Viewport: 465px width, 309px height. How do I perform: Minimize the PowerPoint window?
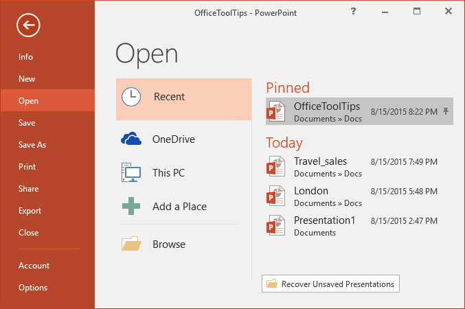pyautogui.click(x=385, y=12)
